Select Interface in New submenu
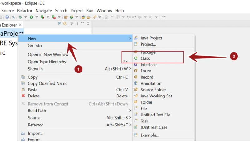The height and width of the screenshot is (143, 250). pyautogui.click(x=164, y=65)
